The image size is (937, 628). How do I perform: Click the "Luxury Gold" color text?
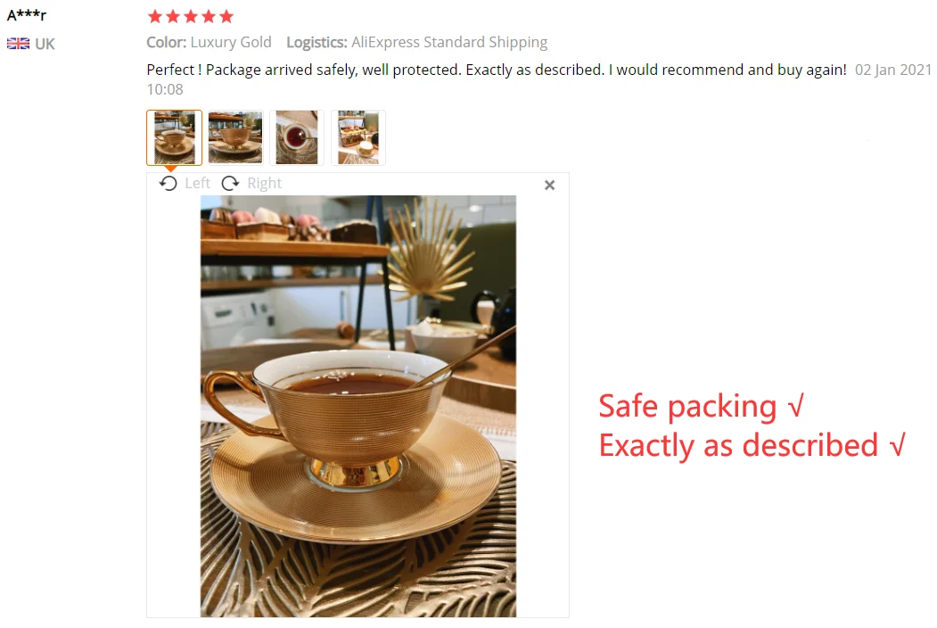(231, 43)
